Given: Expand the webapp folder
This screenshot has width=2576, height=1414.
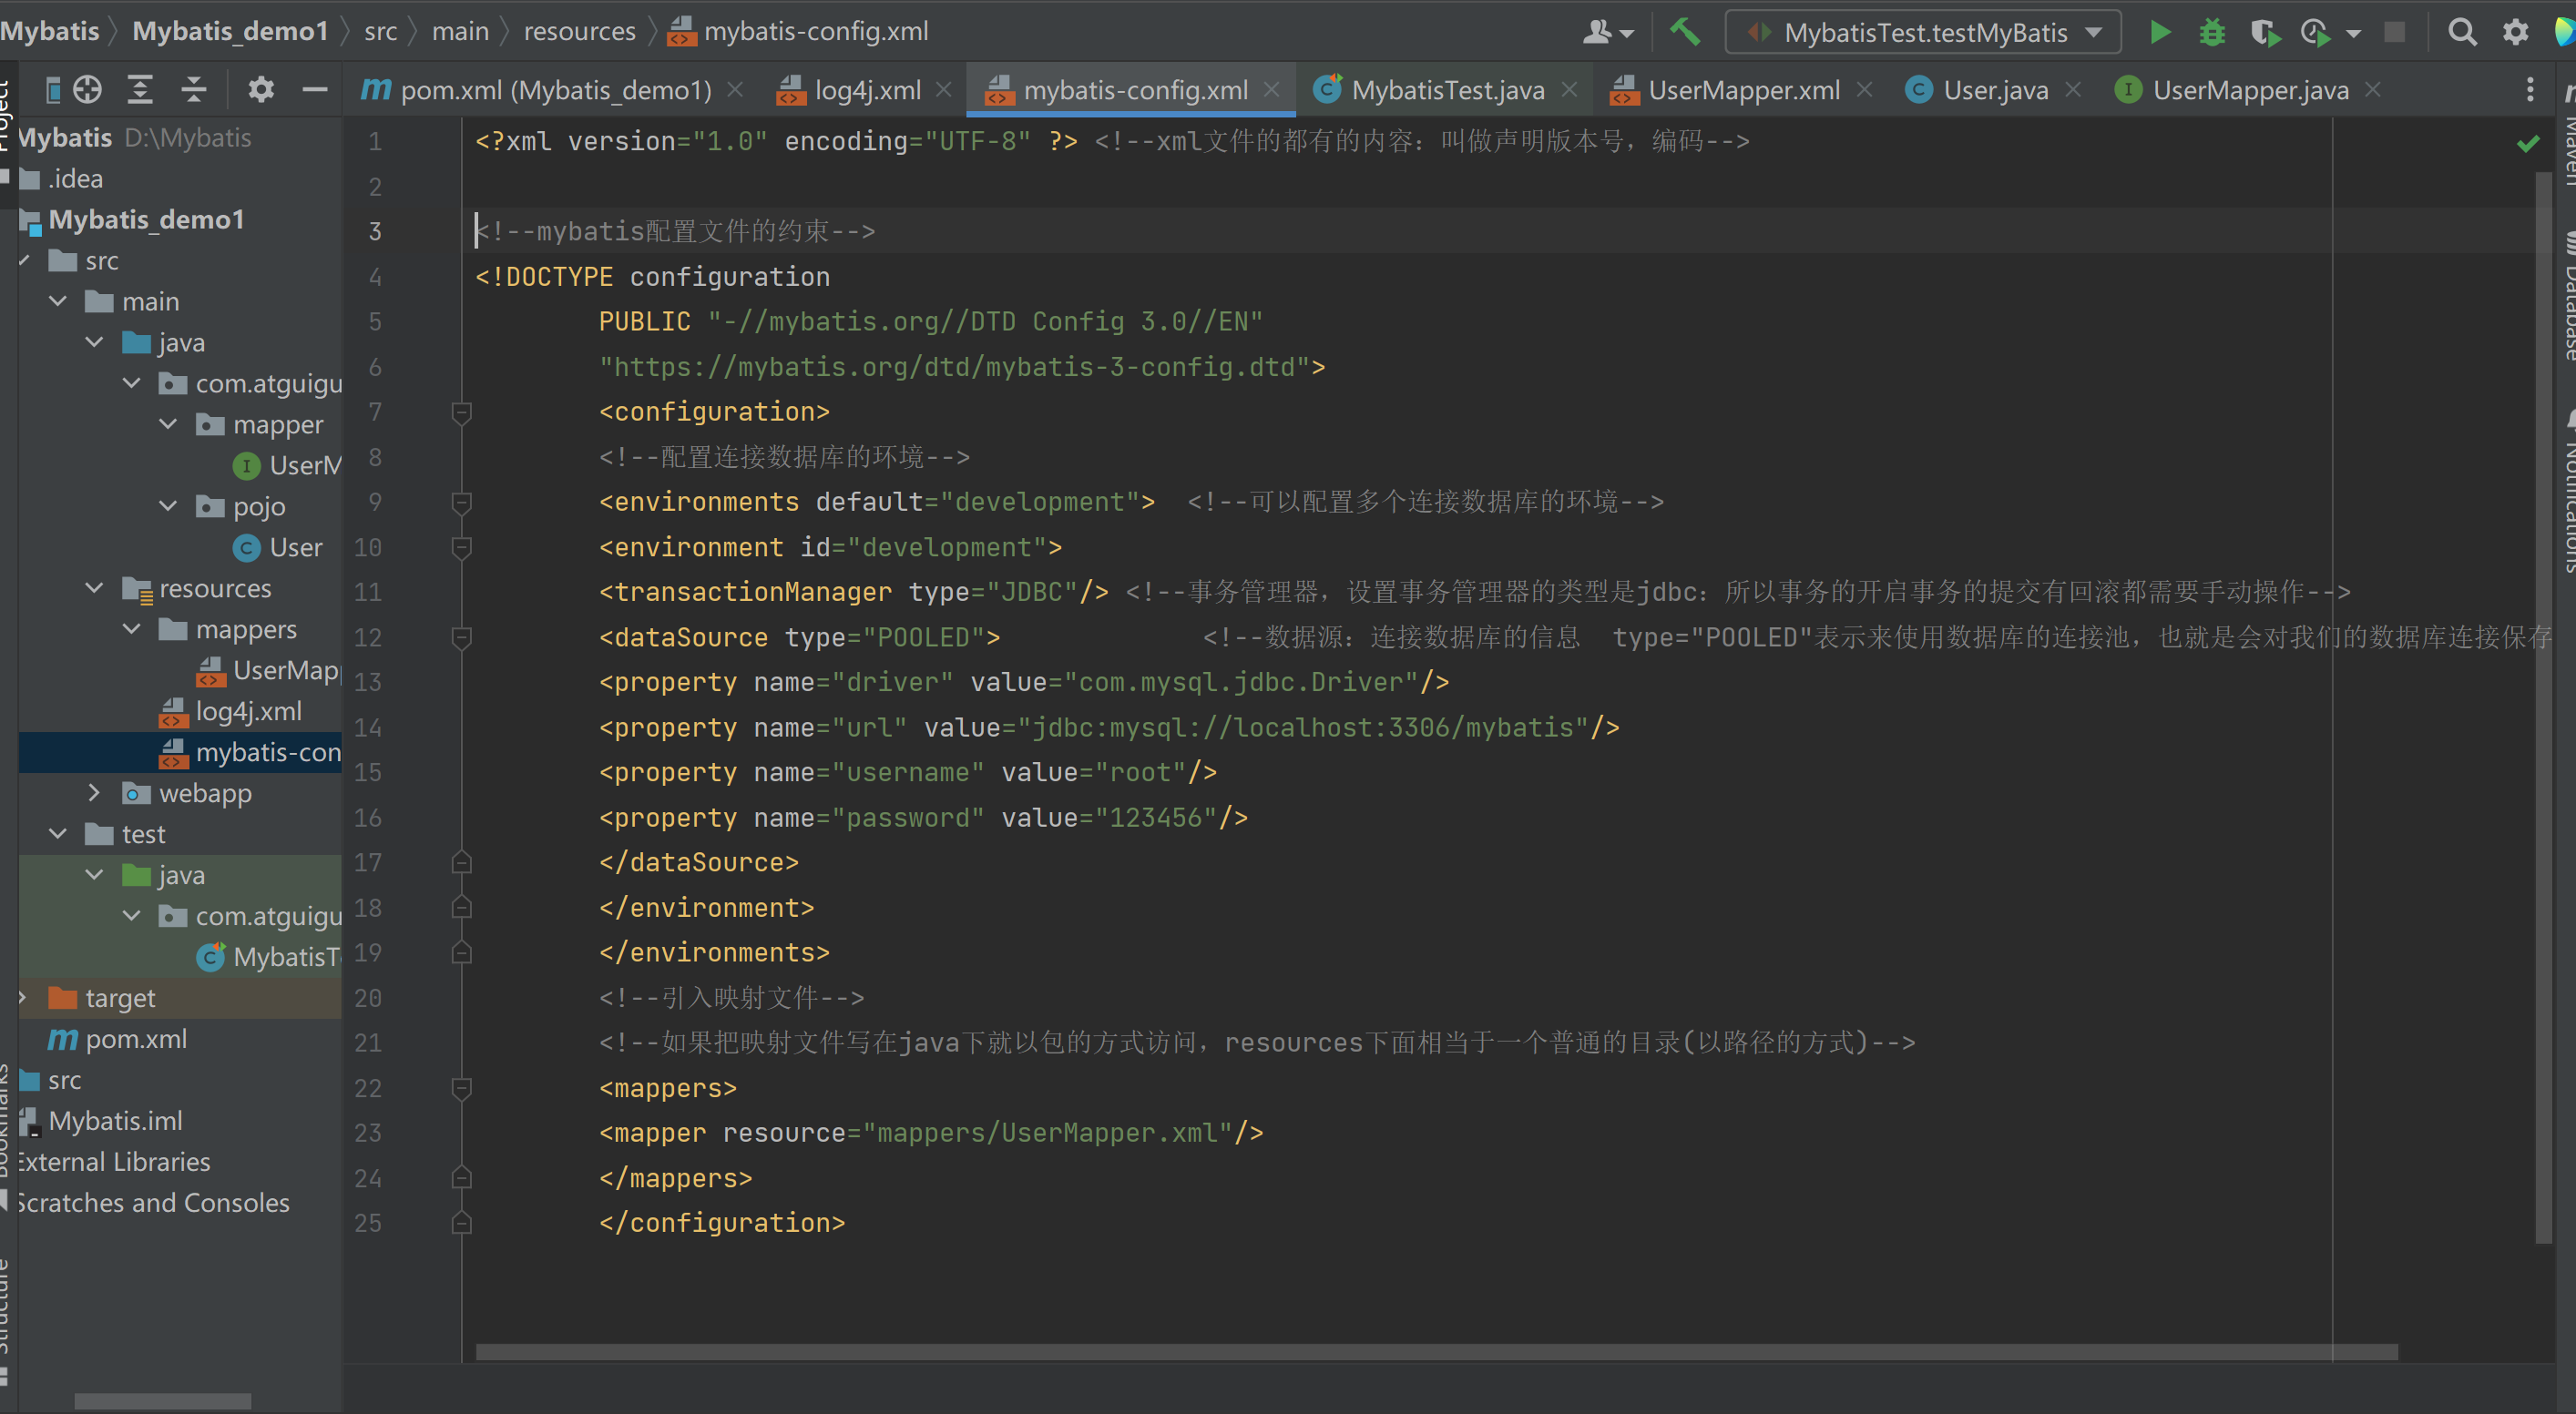Looking at the screenshot, I should pyautogui.click(x=94, y=792).
